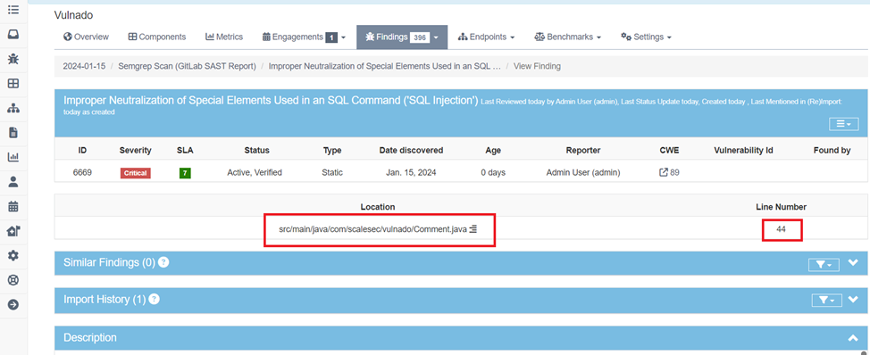Click the Engagements count badge 1
Viewport: 870px width, 355px height.
point(331,37)
